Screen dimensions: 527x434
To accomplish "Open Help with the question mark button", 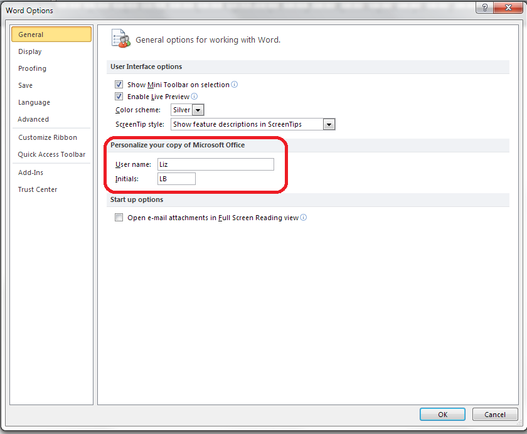I will click(484, 8).
